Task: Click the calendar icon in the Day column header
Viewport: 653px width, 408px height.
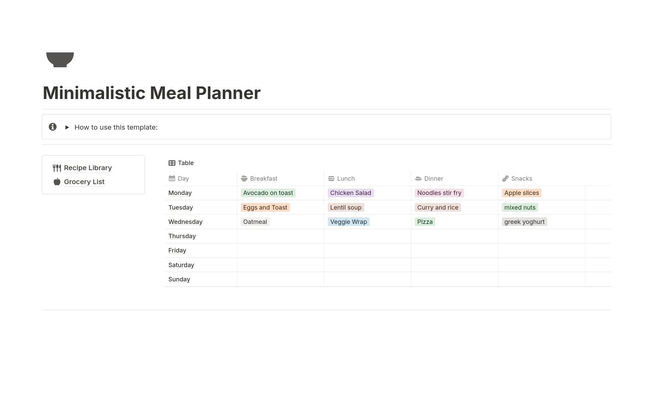Action: click(172, 178)
